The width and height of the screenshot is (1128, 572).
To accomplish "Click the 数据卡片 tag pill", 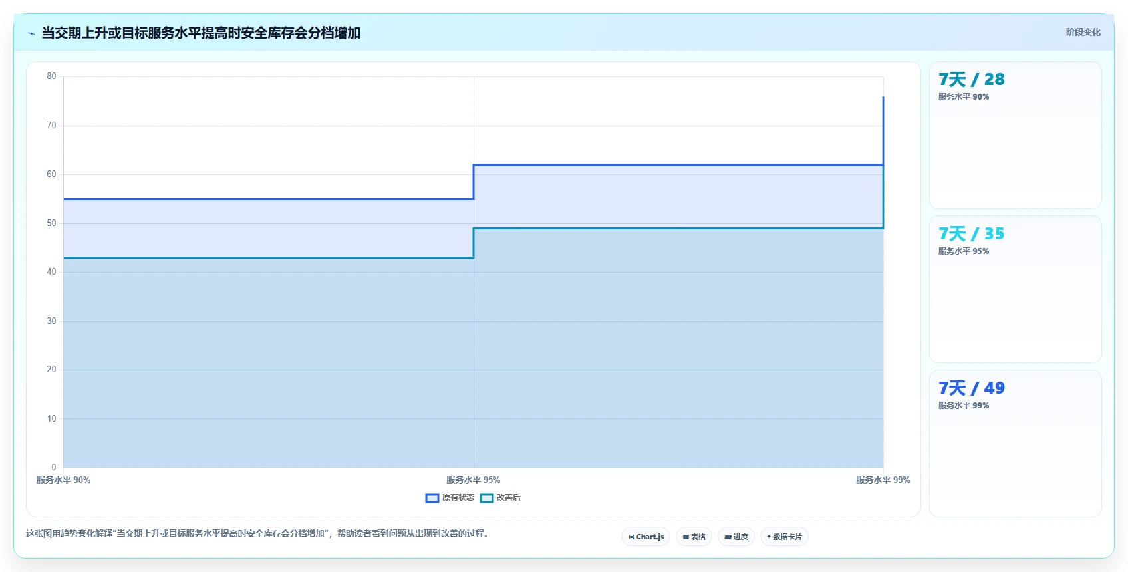I will pyautogui.click(x=784, y=537).
